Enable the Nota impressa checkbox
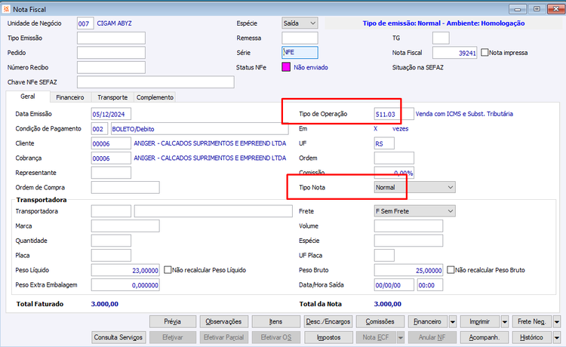The width and height of the screenshot is (566, 347). [x=484, y=53]
